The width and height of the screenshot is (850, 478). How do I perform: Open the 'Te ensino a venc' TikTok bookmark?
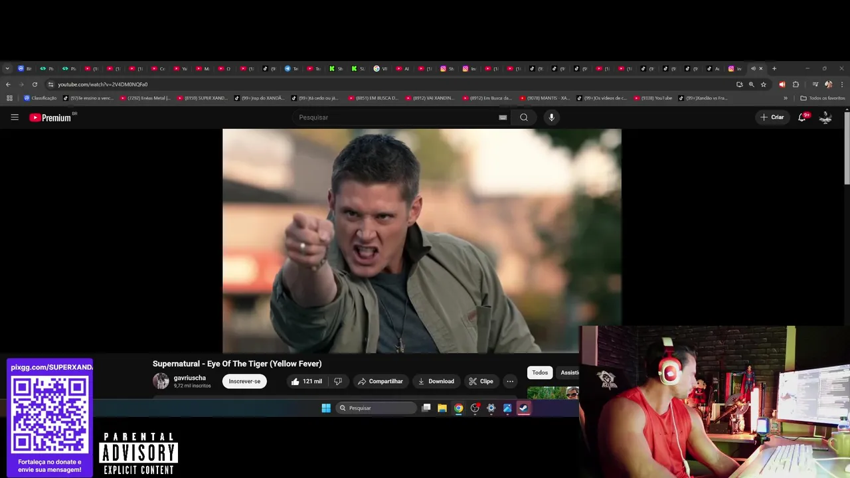(88, 98)
